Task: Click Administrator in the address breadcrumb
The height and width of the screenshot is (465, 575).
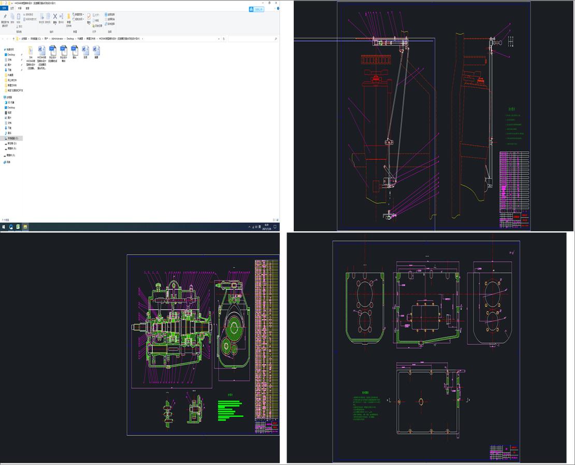Action: coord(57,38)
